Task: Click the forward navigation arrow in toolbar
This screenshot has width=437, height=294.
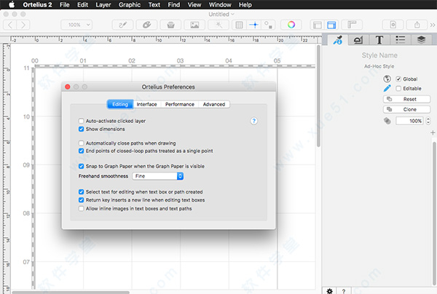Action: pyautogui.click(x=23, y=25)
